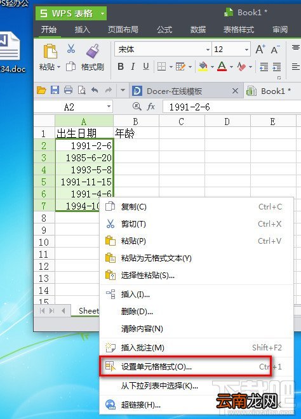Expand the quick access toolbar options arrow

(x=123, y=90)
